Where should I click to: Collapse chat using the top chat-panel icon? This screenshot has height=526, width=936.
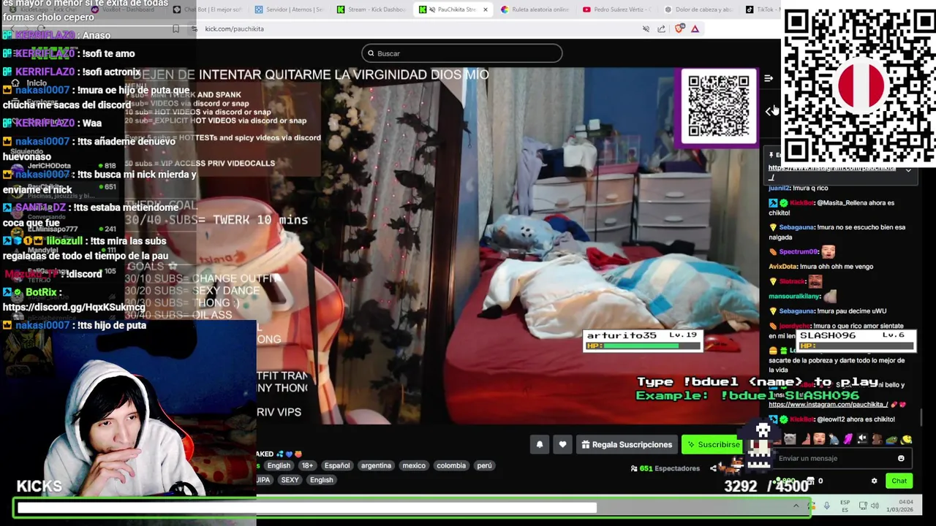pos(769,78)
